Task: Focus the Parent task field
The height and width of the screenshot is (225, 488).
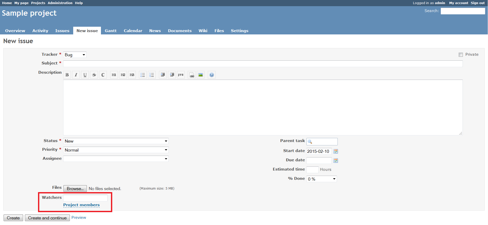Action: [x=322, y=142]
